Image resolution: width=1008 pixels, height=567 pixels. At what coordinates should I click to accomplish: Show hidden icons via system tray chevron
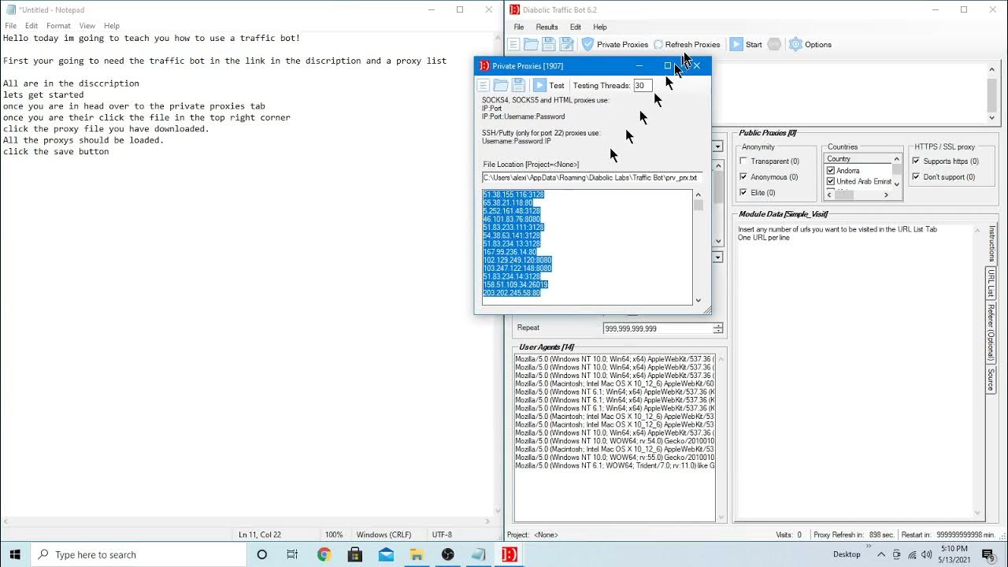882,554
